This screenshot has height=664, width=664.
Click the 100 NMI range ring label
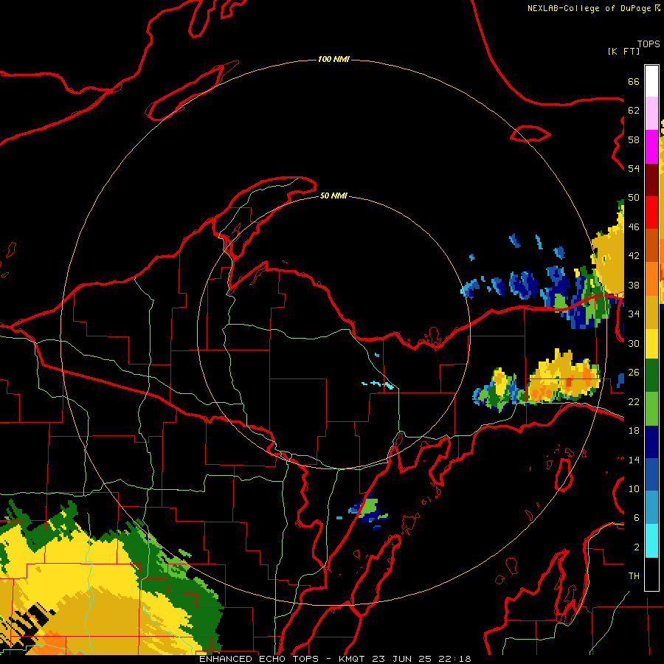click(333, 59)
